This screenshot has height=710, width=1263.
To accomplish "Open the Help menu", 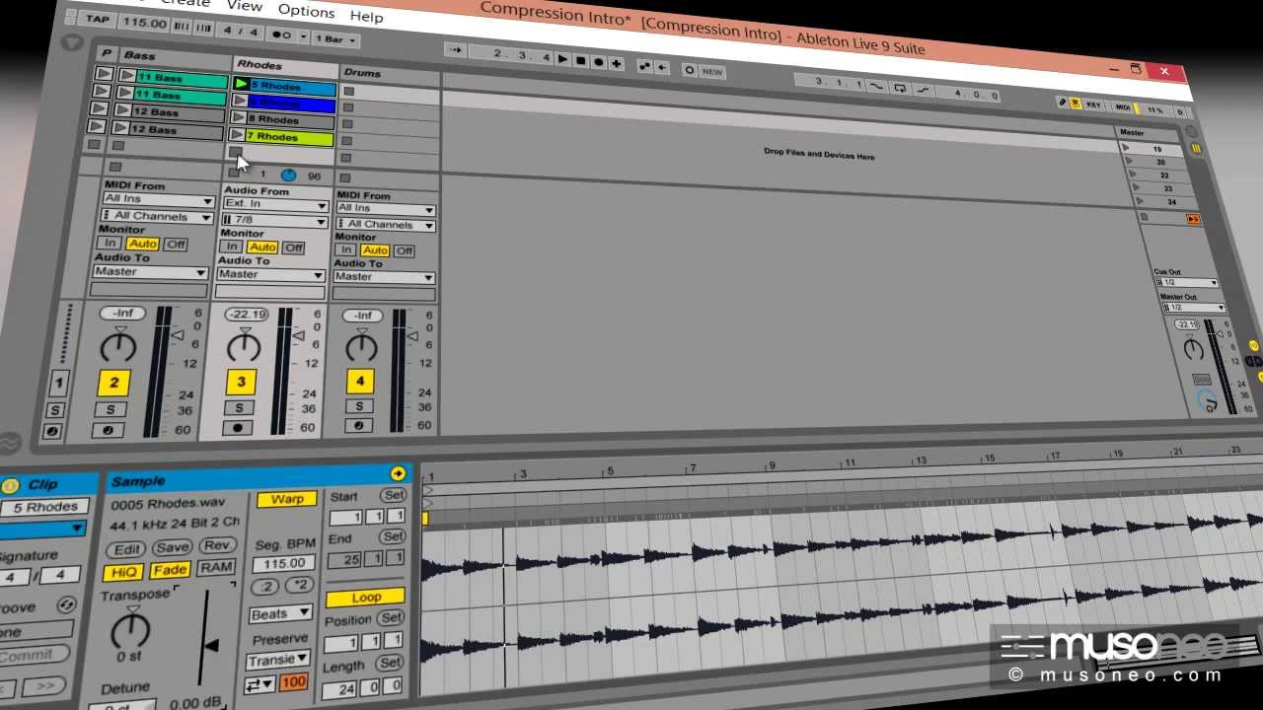I will 366,16.
